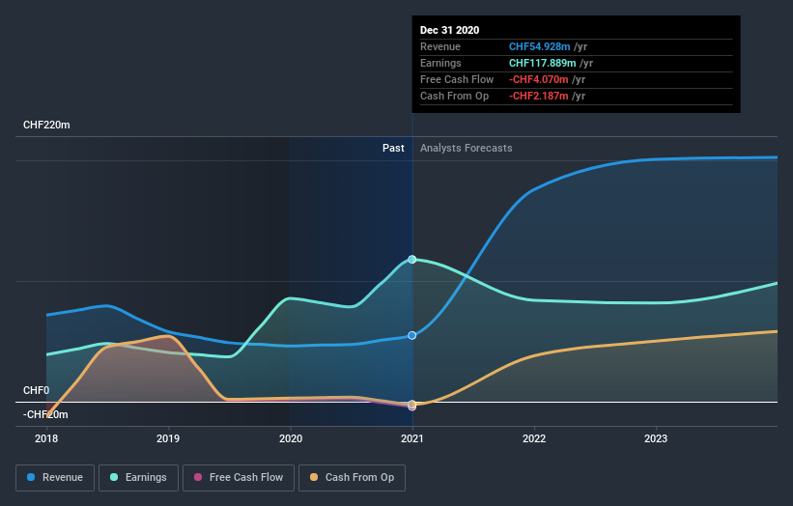Click the Free Cash Flow tooltip row label
Viewport: 793px width, 506px height.
[x=457, y=79]
